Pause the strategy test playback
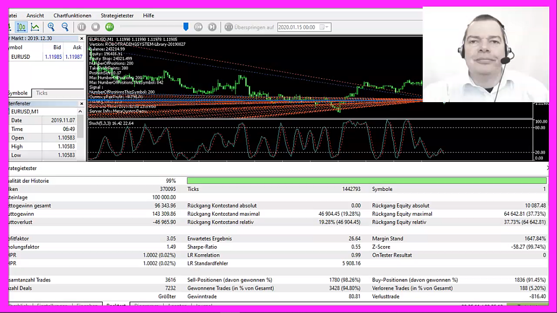This screenshot has width=557, height=313. [x=82, y=27]
